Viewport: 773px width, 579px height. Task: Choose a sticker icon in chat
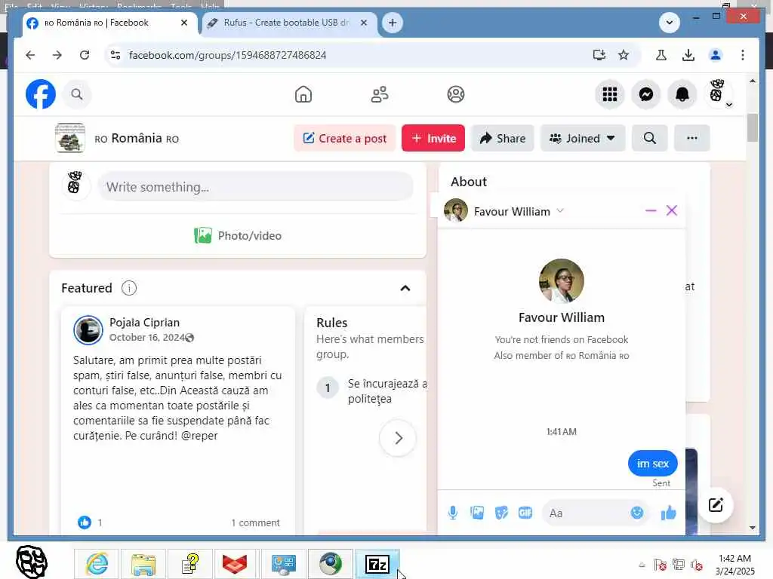[501, 513]
